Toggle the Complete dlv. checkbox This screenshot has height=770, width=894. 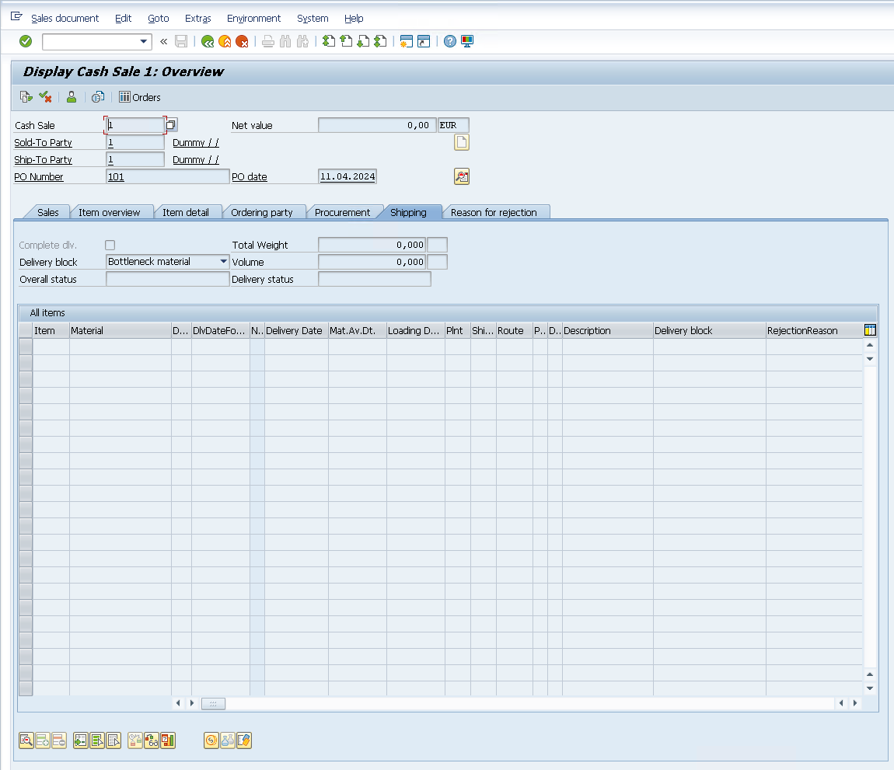tap(110, 245)
